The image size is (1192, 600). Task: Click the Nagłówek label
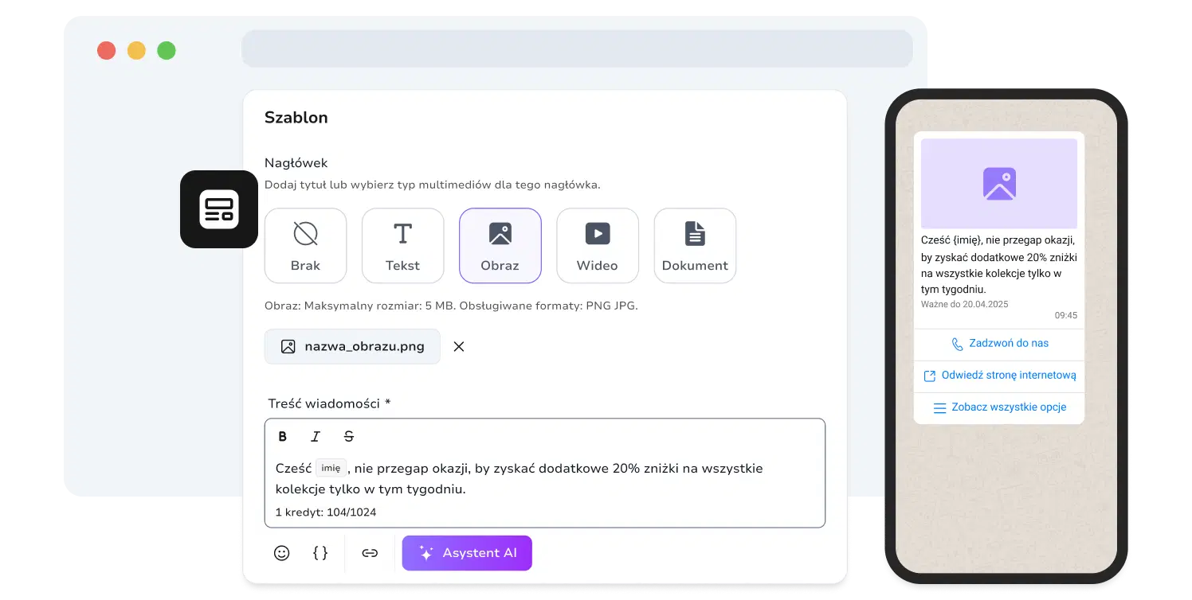click(x=296, y=163)
